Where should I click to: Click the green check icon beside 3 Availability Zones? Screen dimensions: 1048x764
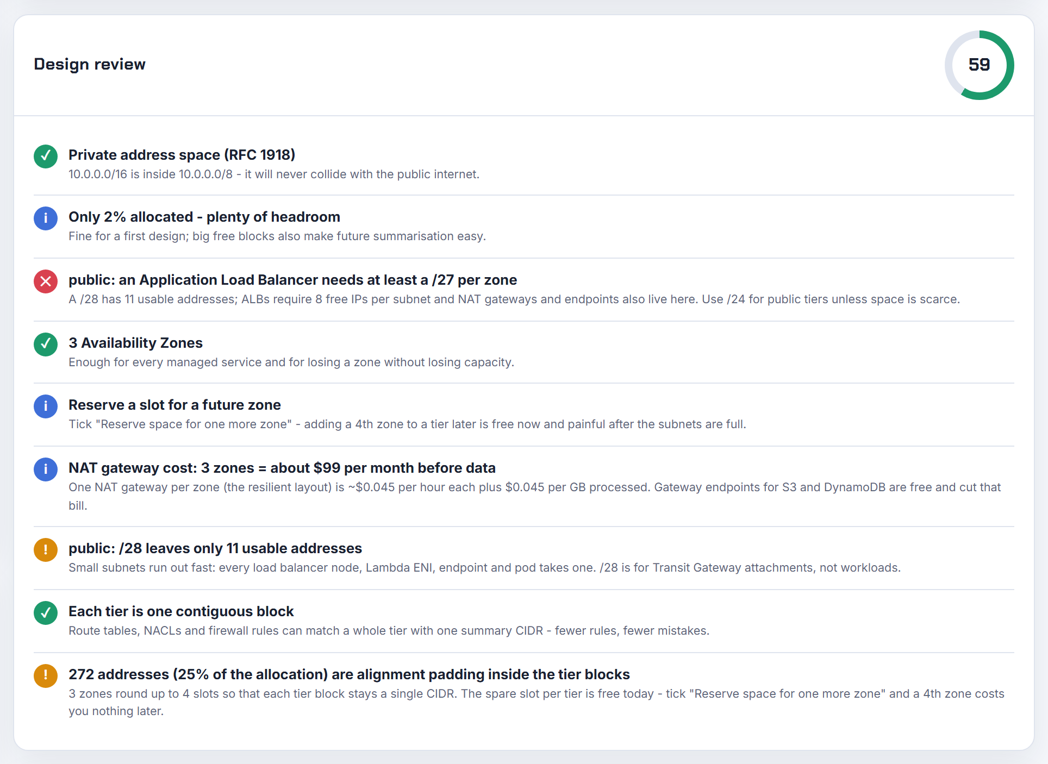(x=46, y=345)
